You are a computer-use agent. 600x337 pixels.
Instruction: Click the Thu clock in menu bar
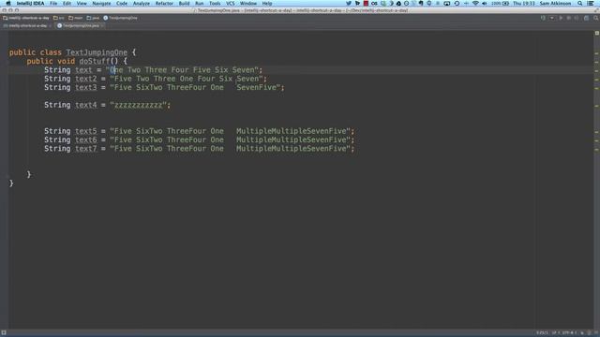click(523, 4)
